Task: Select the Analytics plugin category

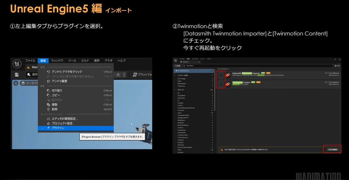Action: [x=194, y=103]
